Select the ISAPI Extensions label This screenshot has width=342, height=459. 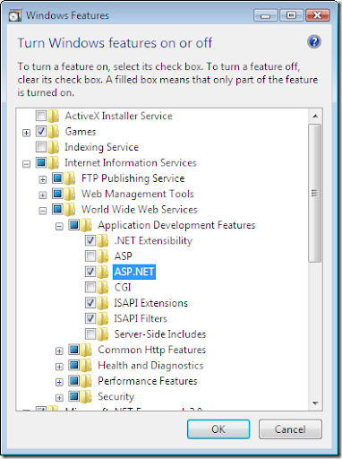pos(151,303)
